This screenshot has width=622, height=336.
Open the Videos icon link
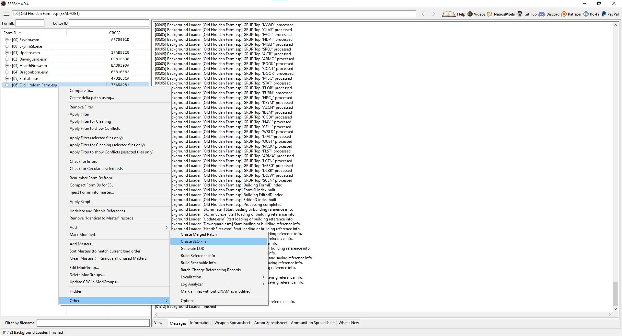pyautogui.click(x=470, y=14)
